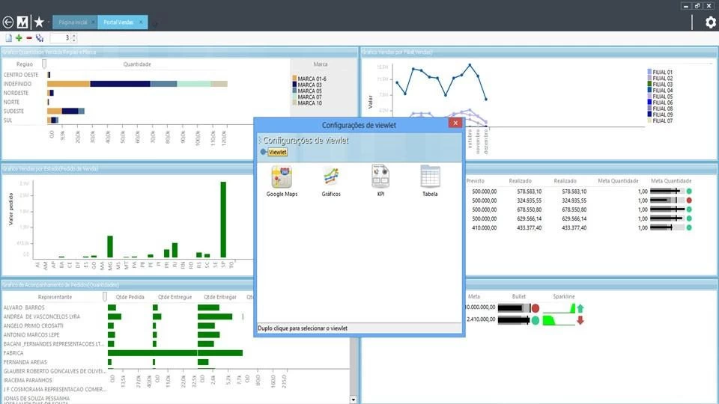Select the Google Maps viewlet icon

point(282,177)
